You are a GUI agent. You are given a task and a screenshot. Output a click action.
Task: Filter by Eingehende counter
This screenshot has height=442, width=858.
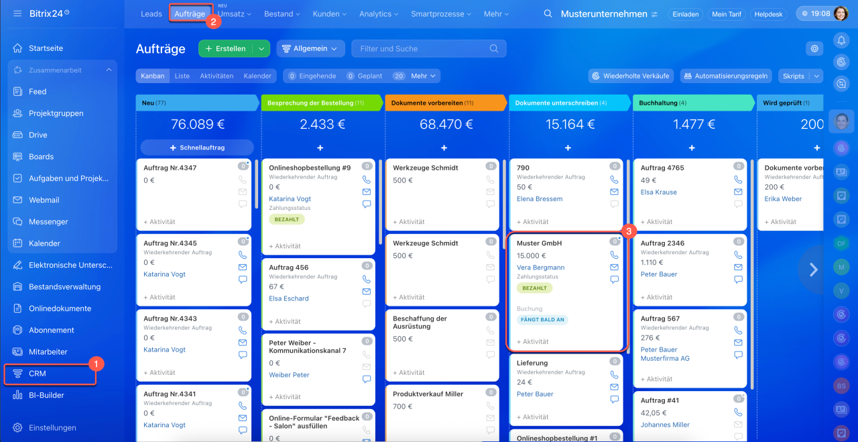pyautogui.click(x=312, y=76)
